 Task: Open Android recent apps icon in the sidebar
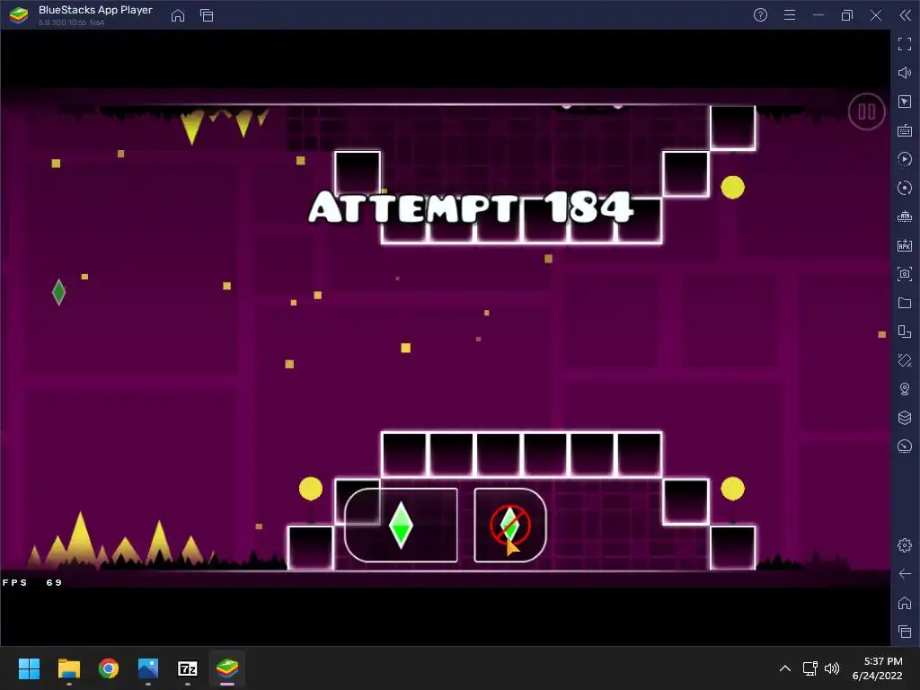point(905,632)
